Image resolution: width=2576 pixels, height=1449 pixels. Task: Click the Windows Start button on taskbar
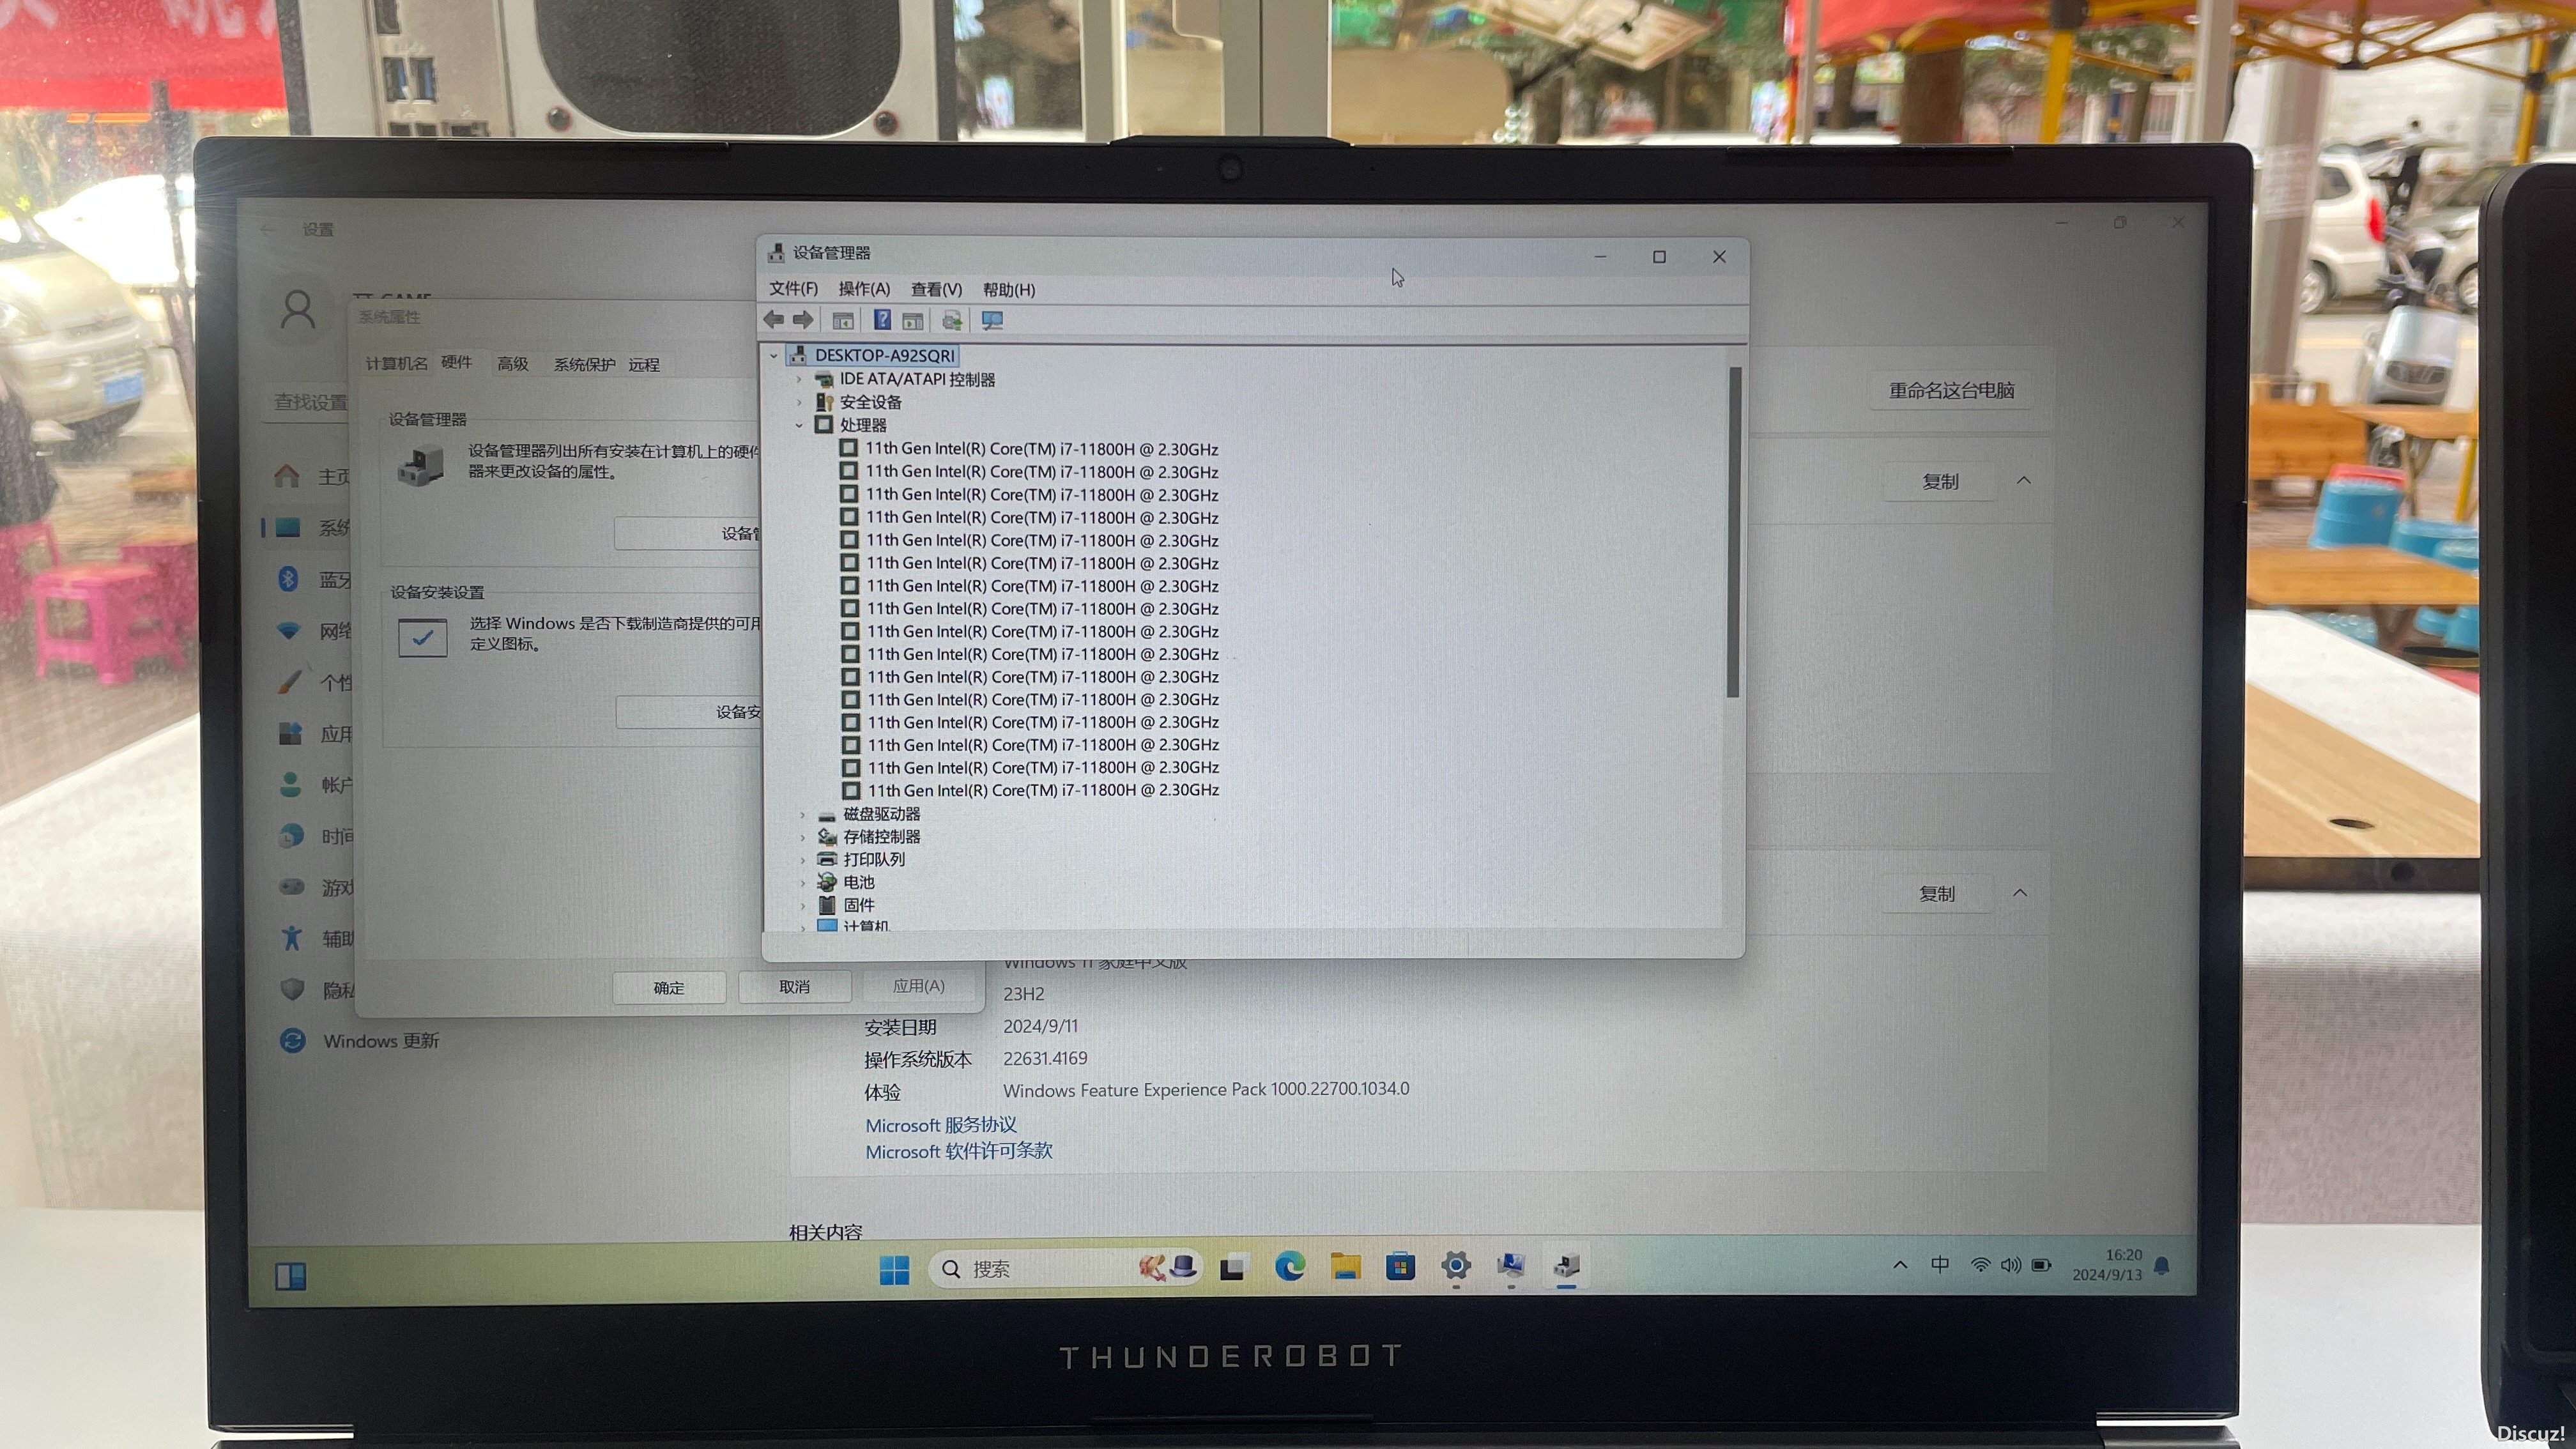tap(894, 1270)
